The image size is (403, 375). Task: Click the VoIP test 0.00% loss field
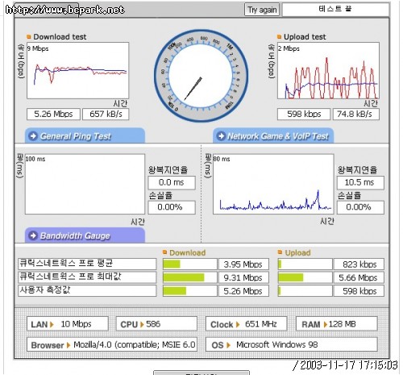point(360,207)
